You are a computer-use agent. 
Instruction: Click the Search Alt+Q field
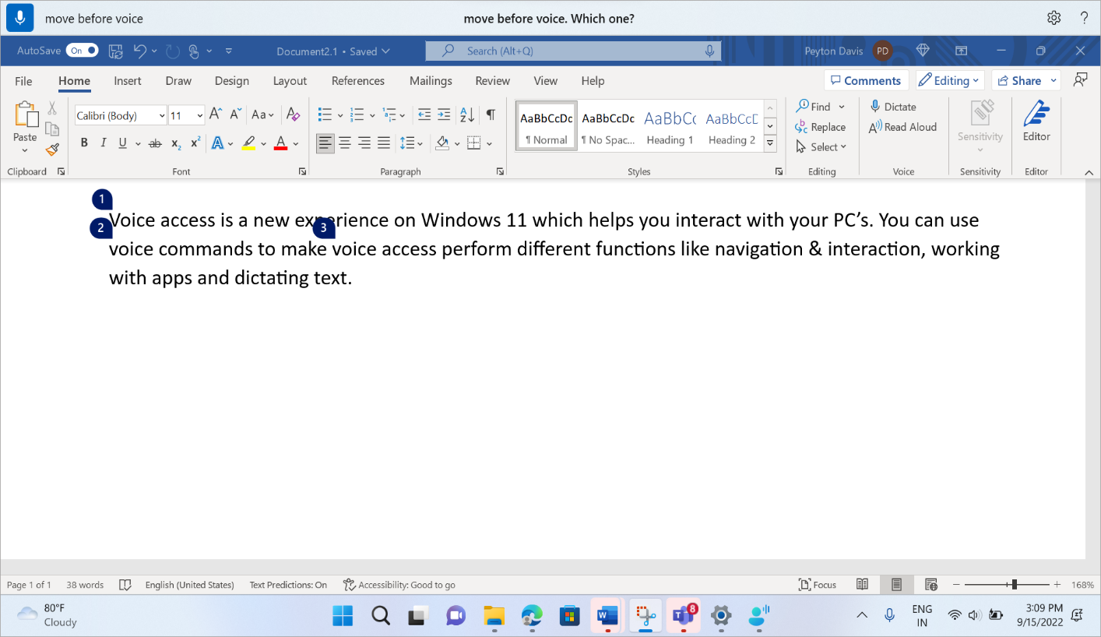click(x=573, y=50)
